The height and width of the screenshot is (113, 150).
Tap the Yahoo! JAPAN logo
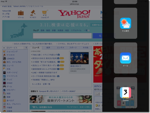tap(74, 14)
